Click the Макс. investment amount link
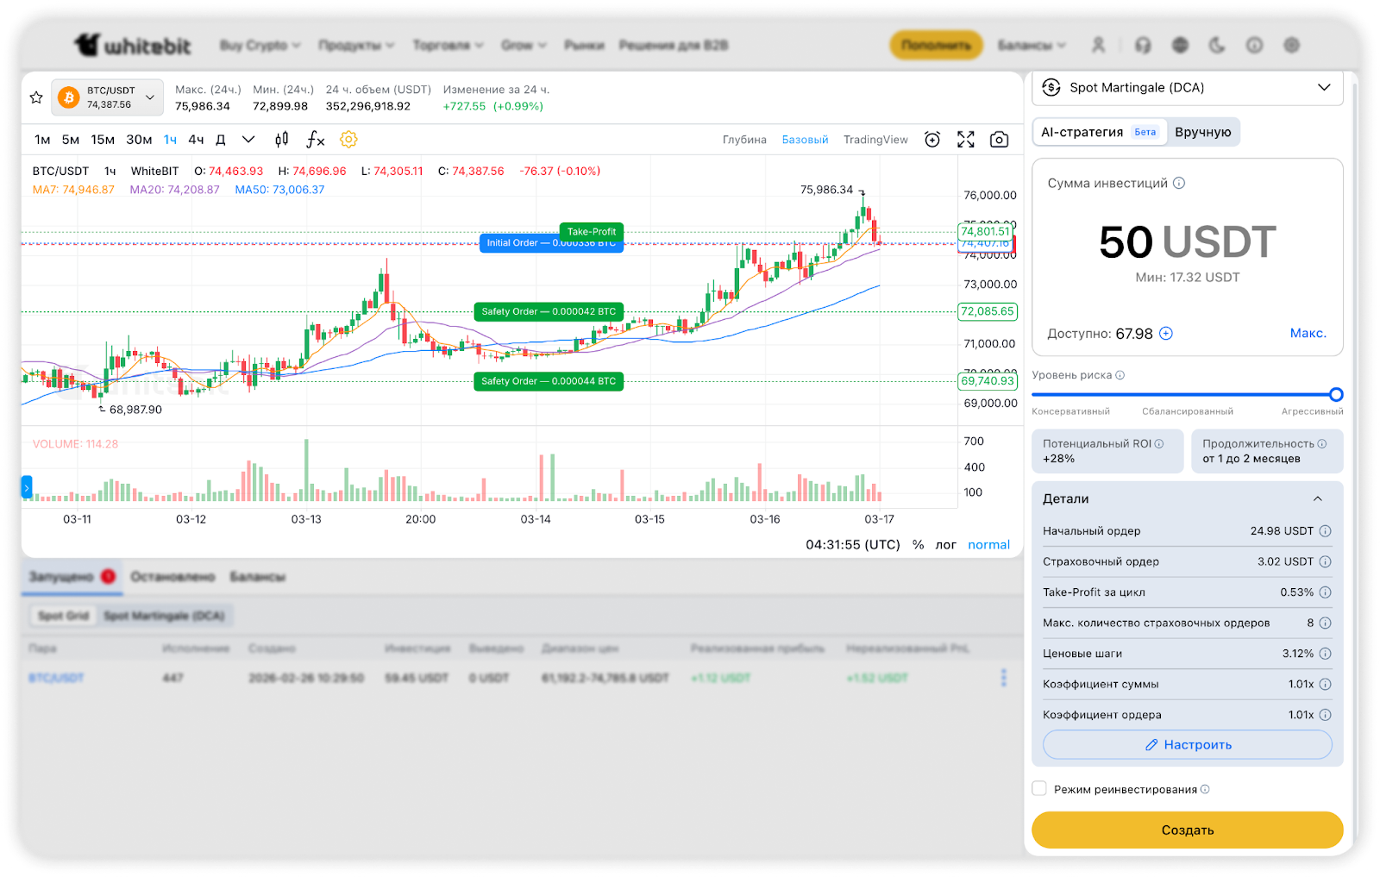1380x877 pixels. (x=1308, y=334)
